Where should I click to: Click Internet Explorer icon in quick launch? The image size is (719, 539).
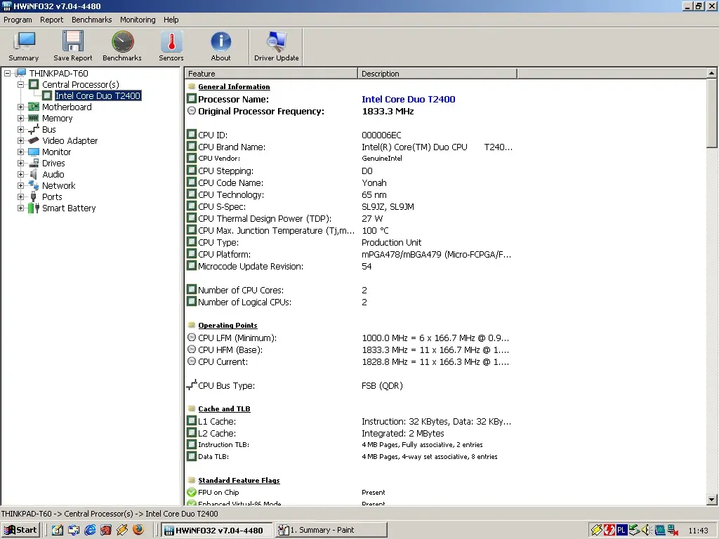click(90, 530)
